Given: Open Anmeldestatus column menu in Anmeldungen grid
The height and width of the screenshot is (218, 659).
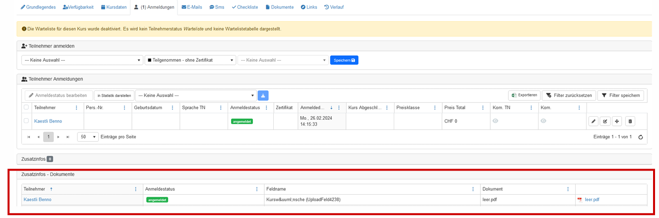Looking at the screenshot, I should 266,108.
